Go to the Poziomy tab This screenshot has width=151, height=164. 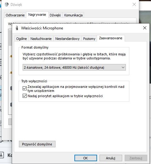click(x=89, y=39)
